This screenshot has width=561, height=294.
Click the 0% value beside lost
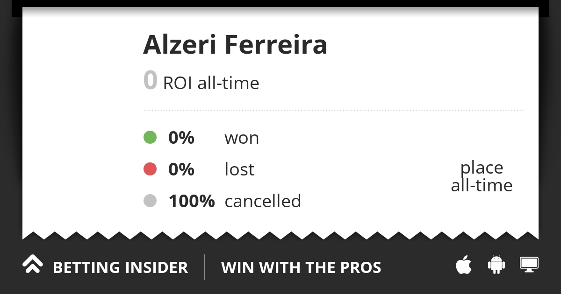pyautogui.click(x=181, y=169)
